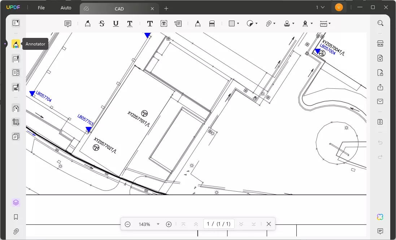Select the Text comment tool
Image resolution: width=396 pixels, height=240 pixels.
tap(150, 24)
